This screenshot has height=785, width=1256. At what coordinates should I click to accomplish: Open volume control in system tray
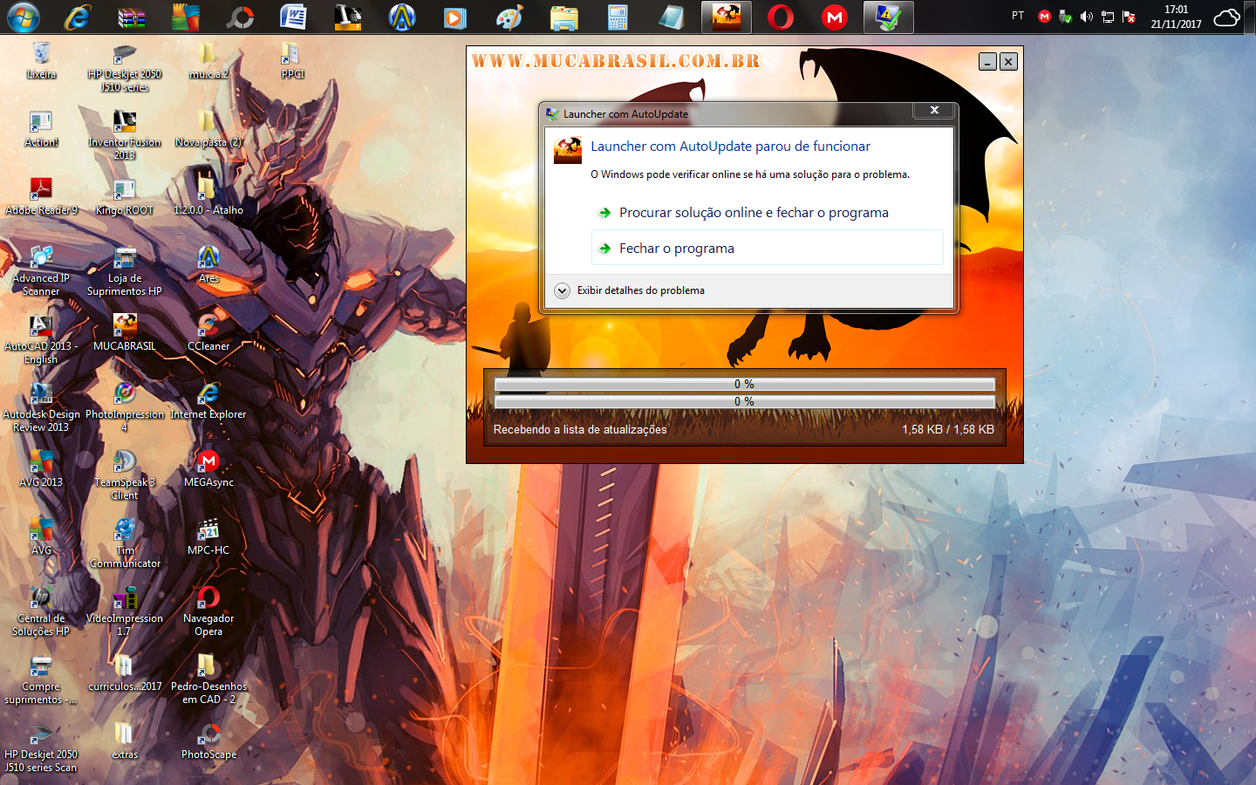click(x=1086, y=17)
